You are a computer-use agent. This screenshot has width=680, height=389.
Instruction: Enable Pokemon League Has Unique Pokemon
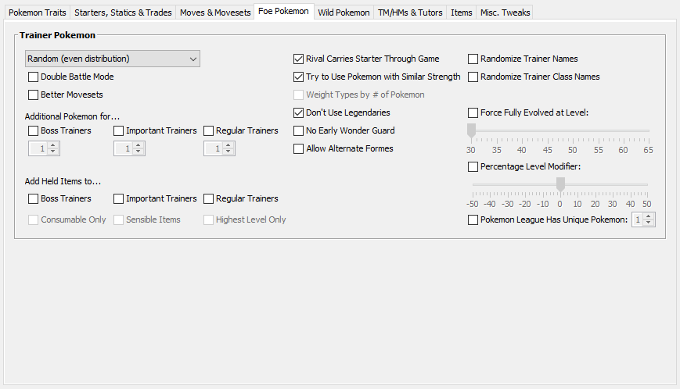click(473, 219)
